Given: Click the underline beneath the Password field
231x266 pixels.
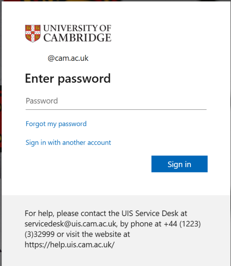Looking at the screenshot, I should pyautogui.click(x=116, y=109).
